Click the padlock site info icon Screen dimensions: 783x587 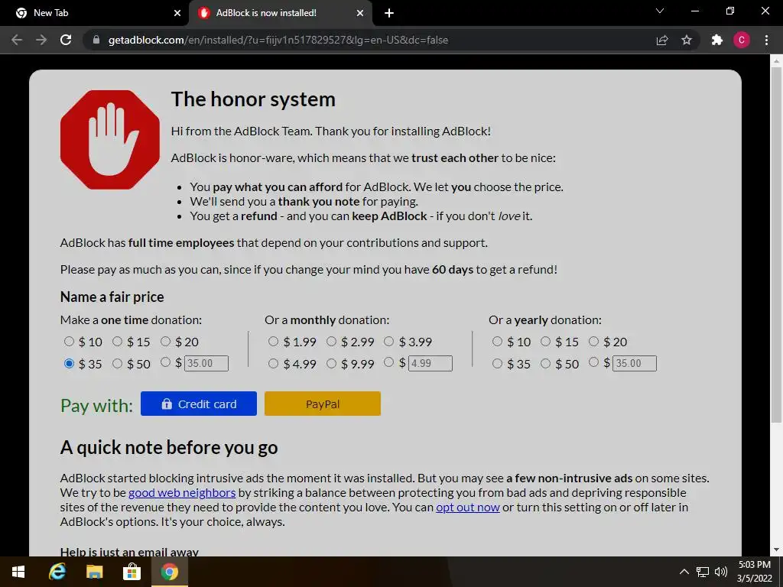tap(96, 40)
